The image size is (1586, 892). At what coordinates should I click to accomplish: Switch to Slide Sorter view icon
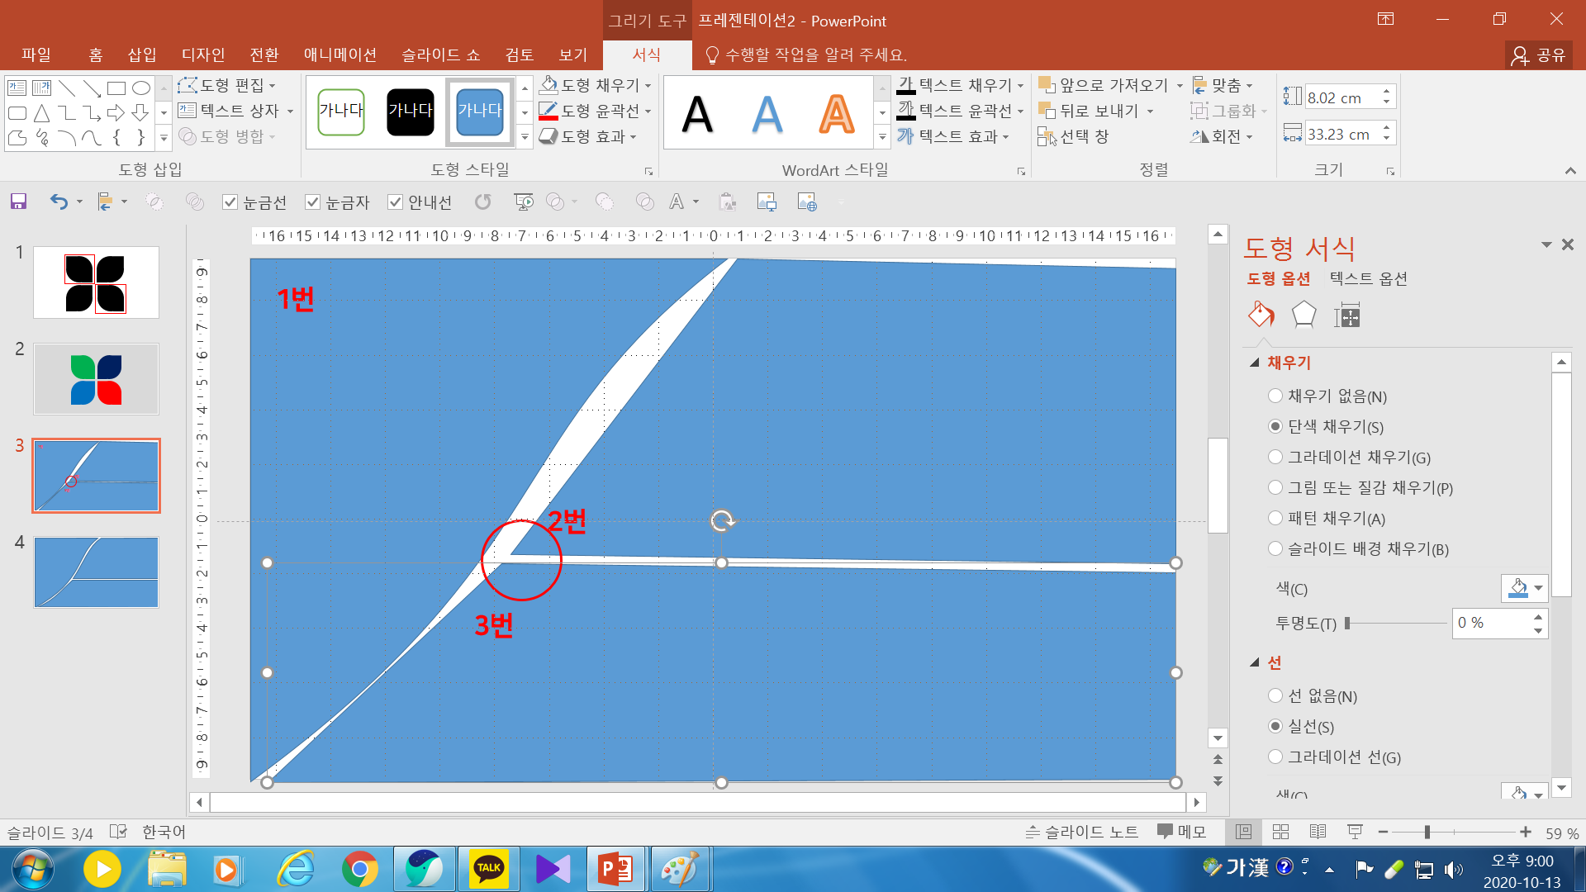pyautogui.click(x=1280, y=832)
